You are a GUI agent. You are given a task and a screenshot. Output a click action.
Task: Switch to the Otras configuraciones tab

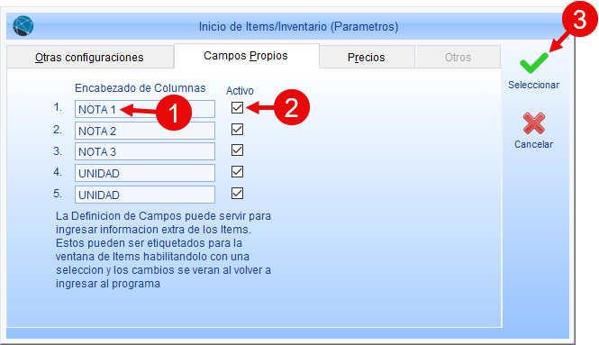coord(90,57)
